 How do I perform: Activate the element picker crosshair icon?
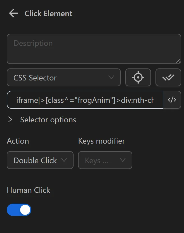pos(138,78)
